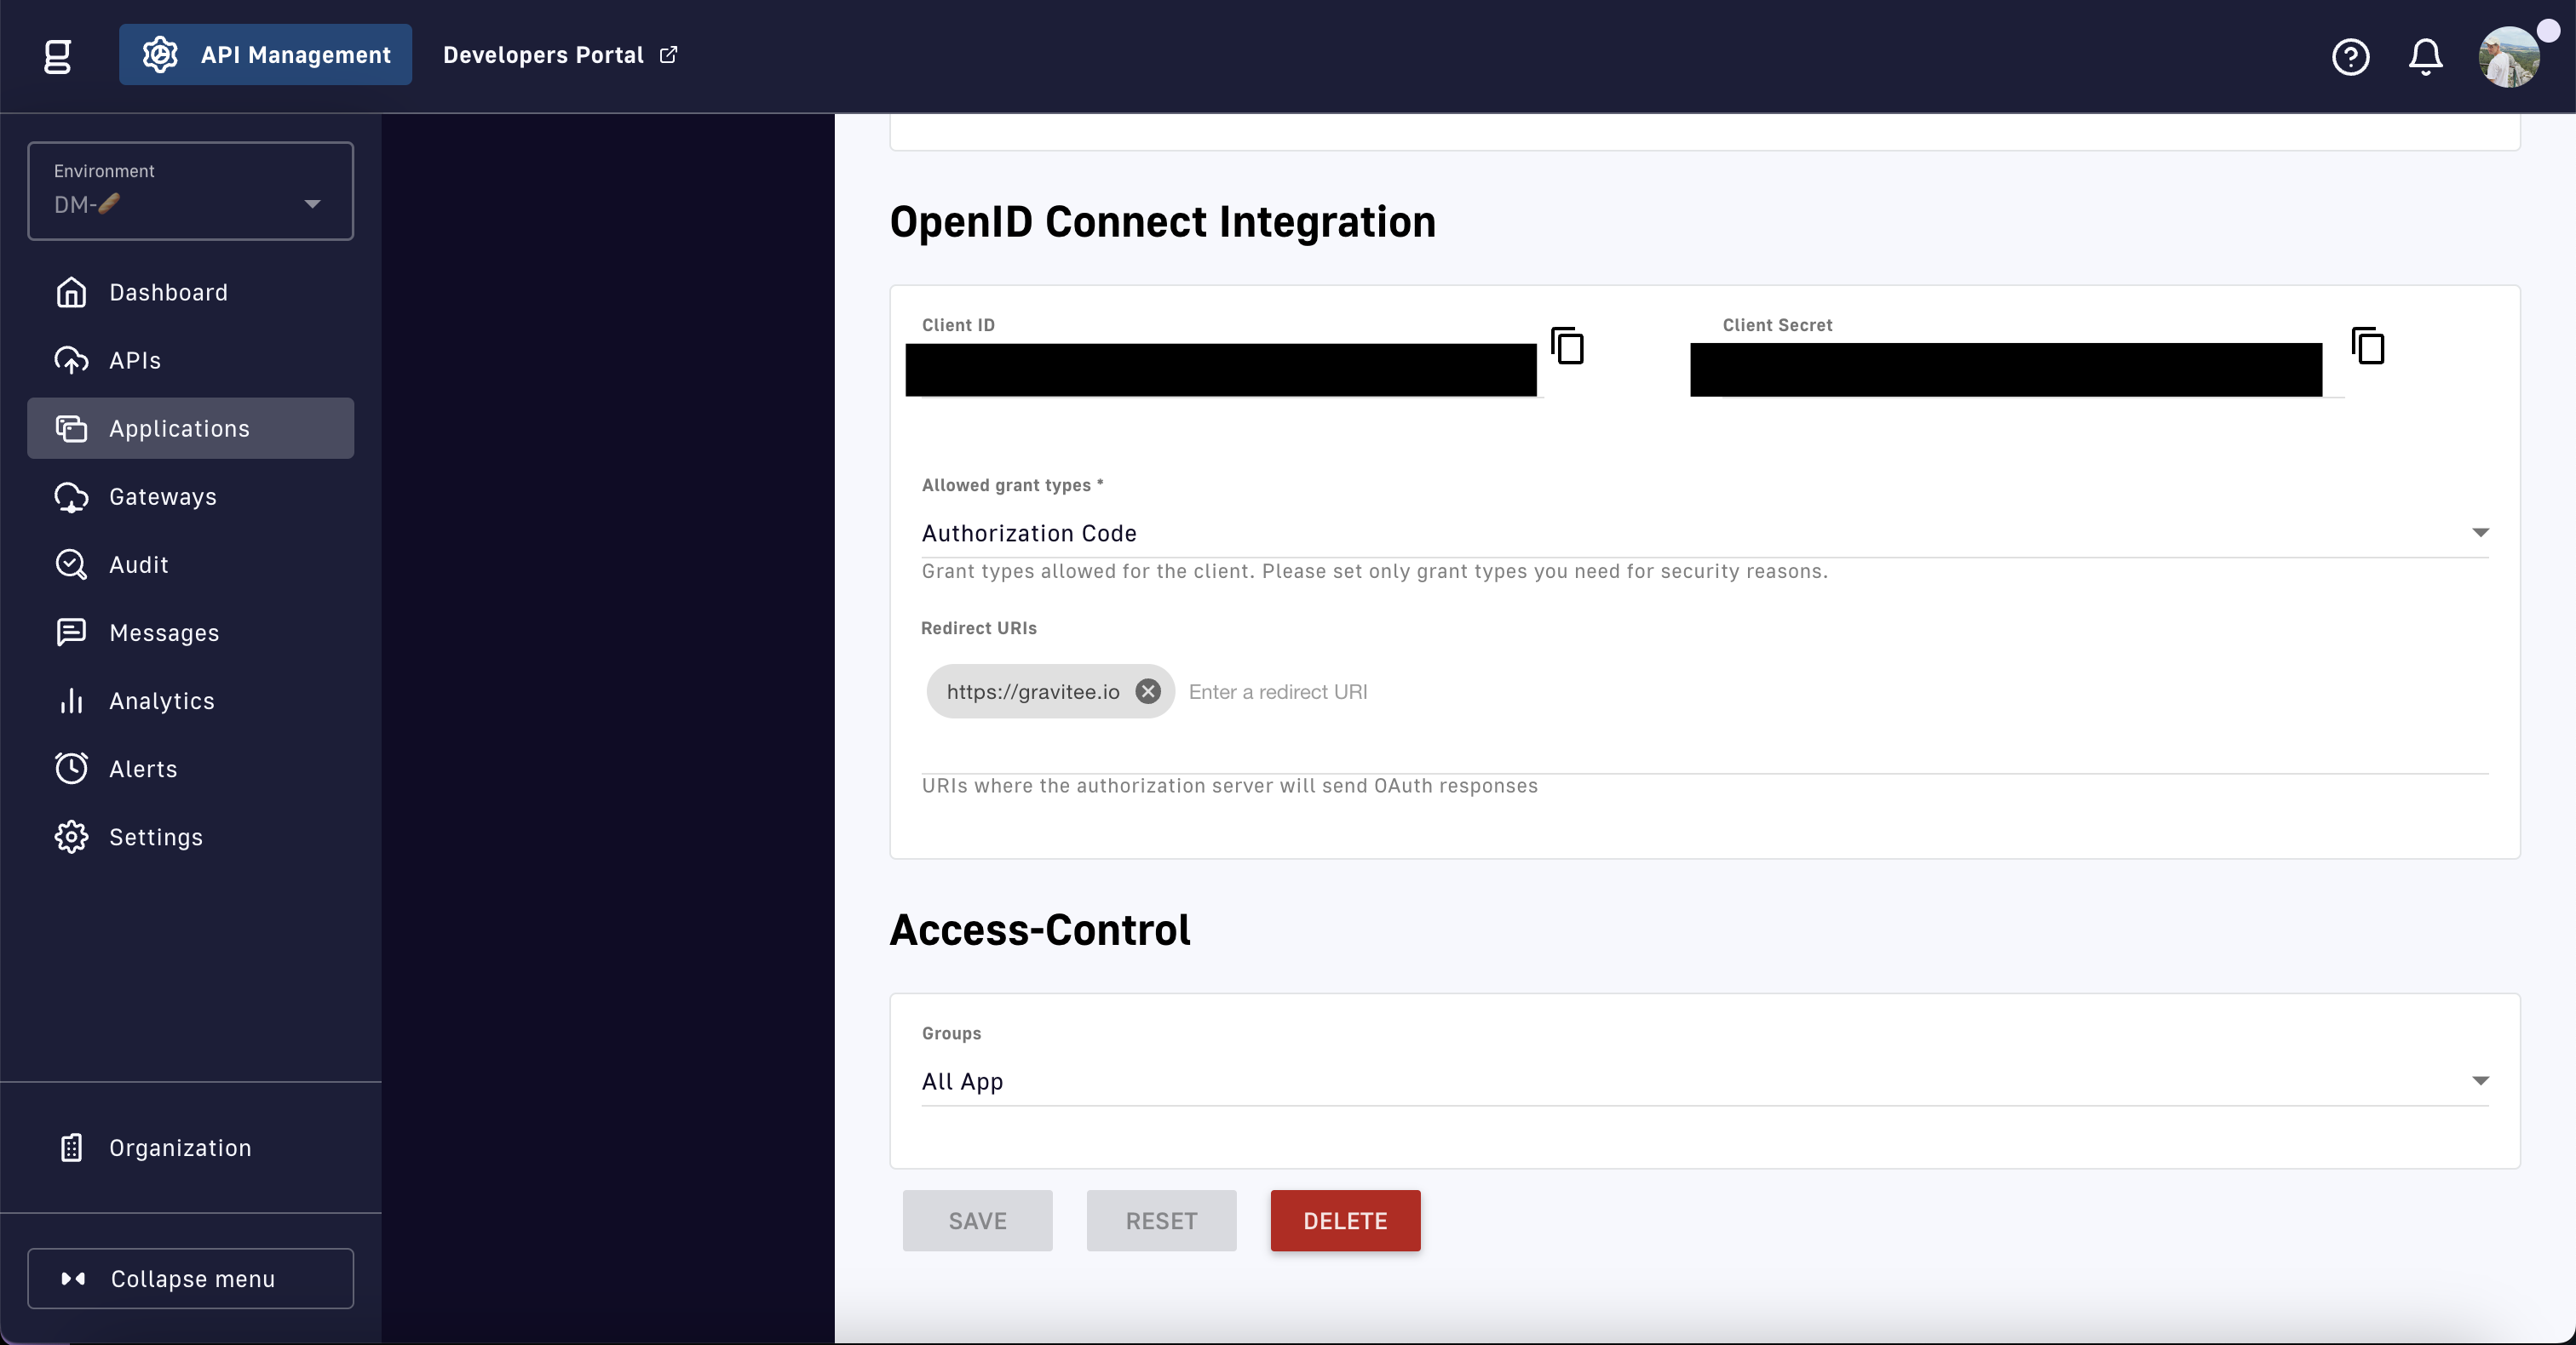The image size is (2576, 1345).
Task: Expand Allowed grant types dropdown
Action: coord(1704,534)
